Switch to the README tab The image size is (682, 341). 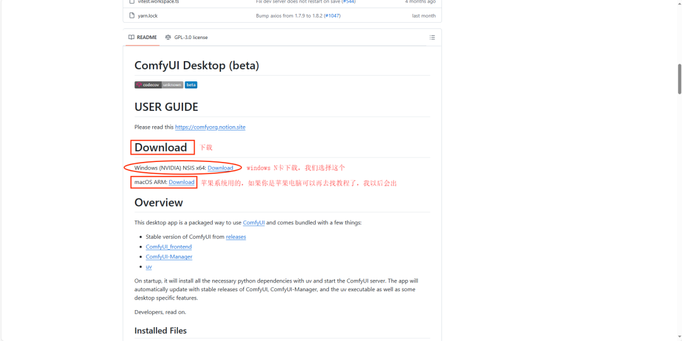point(143,37)
